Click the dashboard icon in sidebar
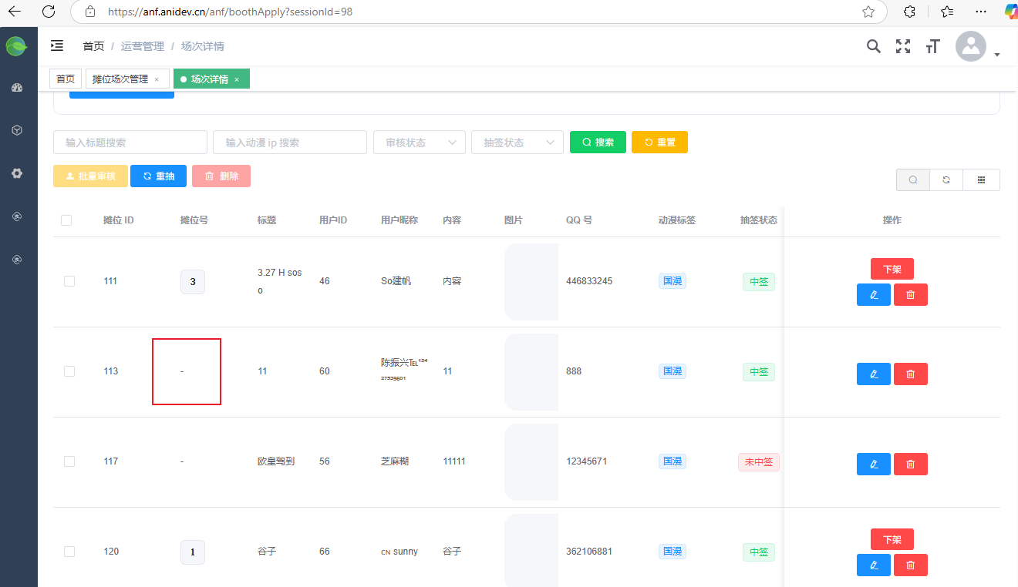This screenshot has height=587, width=1018. click(x=17, y=88)
